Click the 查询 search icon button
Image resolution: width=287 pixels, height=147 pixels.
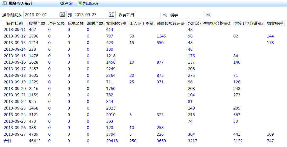[62, 3]
